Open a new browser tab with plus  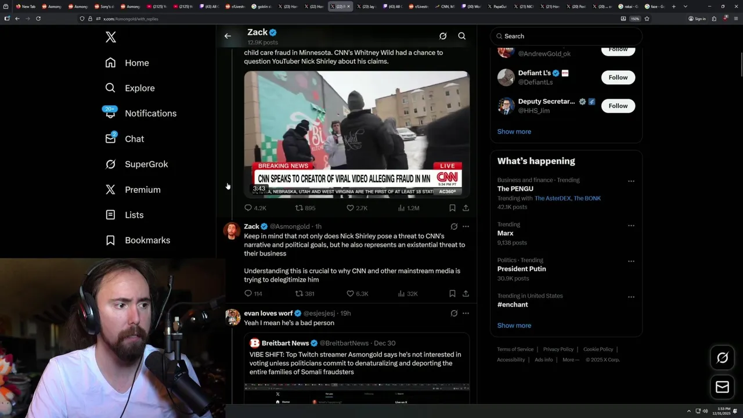(673, 6)
